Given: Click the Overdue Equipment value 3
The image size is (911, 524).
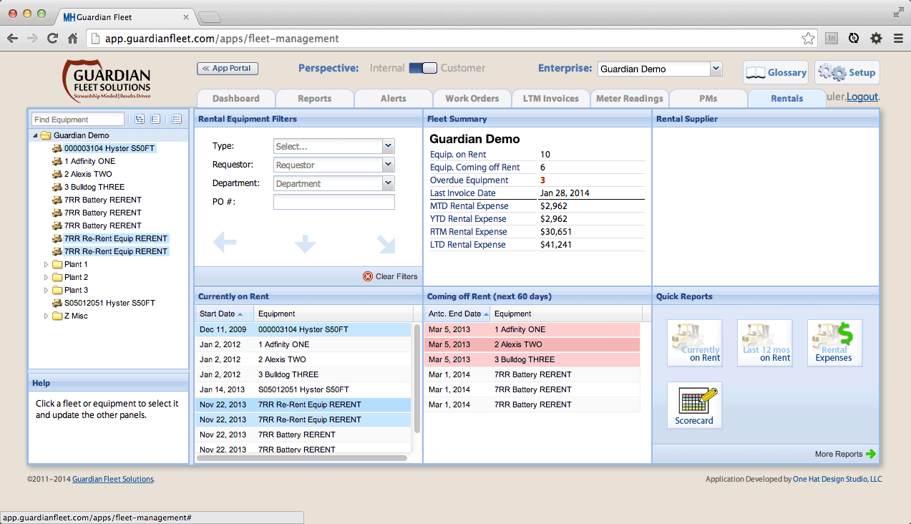Looking at the screenshot, I should (542, 180).
